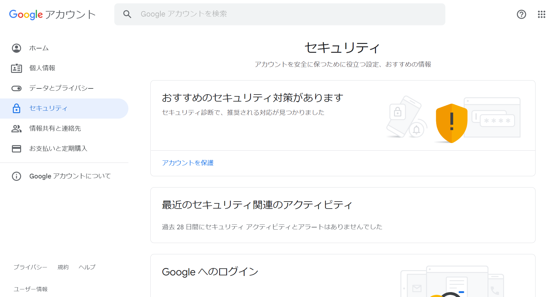Screen dimensions: 556x297
Task: Click the Google へのログイン heading
Action: pyautogui.click(x=210, y=271)
